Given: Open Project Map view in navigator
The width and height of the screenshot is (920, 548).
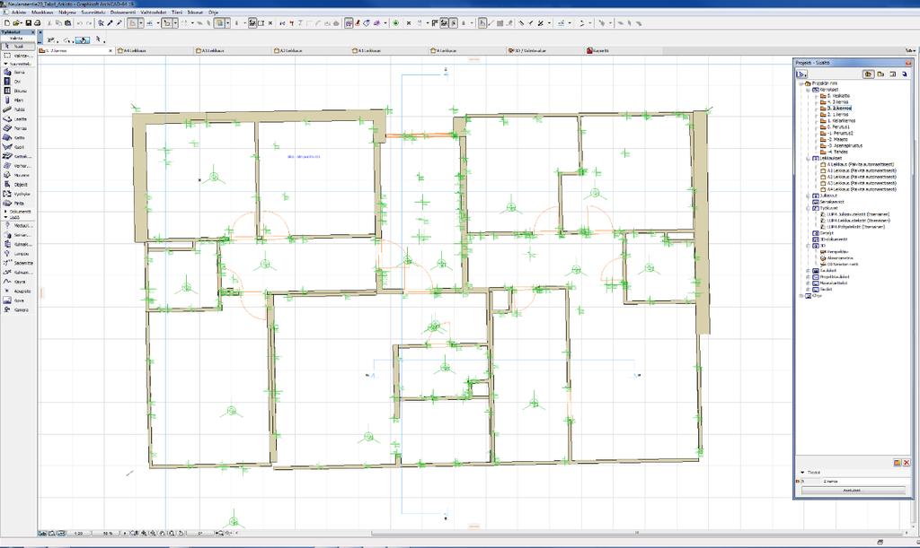Looking at the screenshot, I should (869, 74).
